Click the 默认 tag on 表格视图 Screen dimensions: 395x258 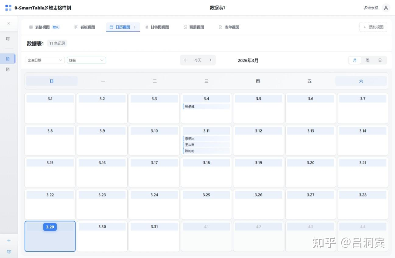(x=56, y=27)
